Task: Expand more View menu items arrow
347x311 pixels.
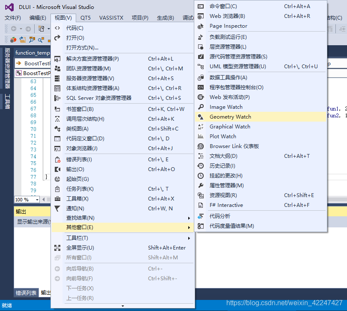Action: point(123,306)
